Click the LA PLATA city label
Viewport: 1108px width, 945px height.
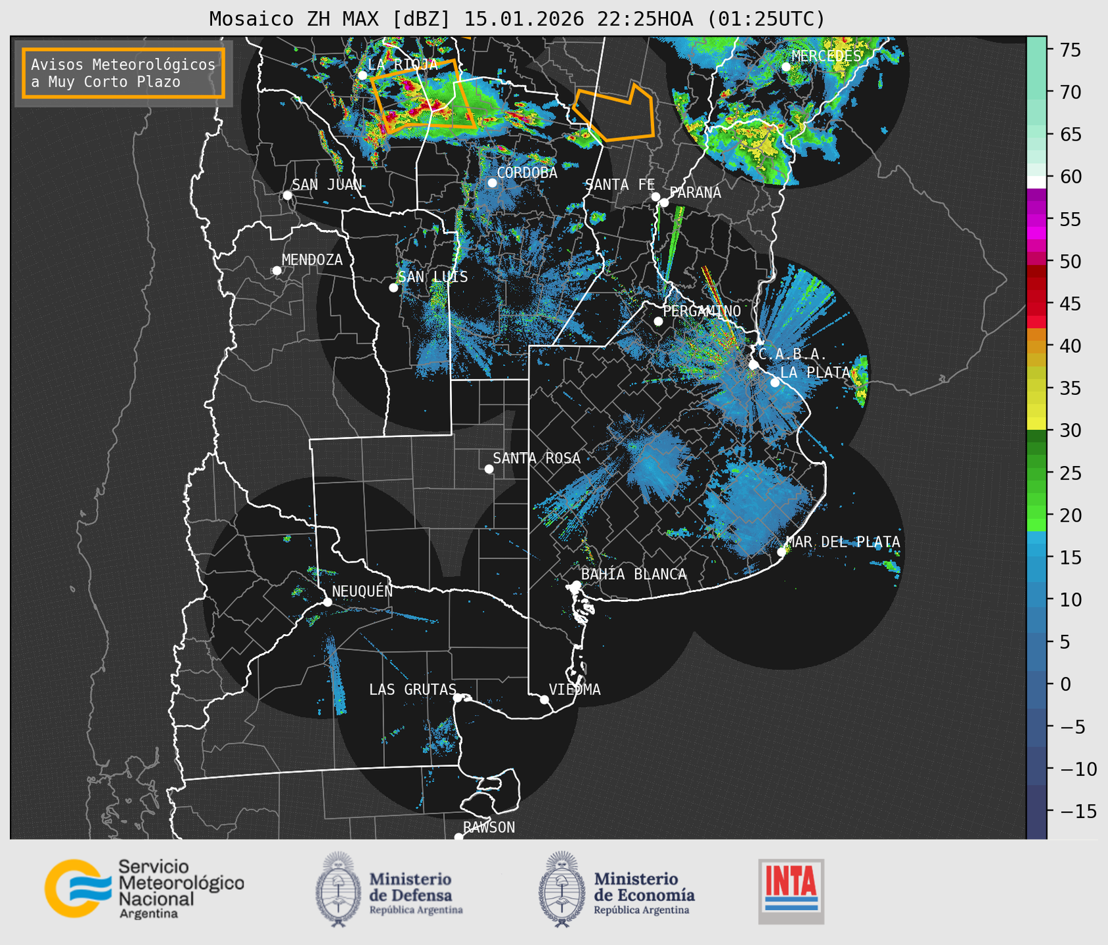(x=815, y=373)
